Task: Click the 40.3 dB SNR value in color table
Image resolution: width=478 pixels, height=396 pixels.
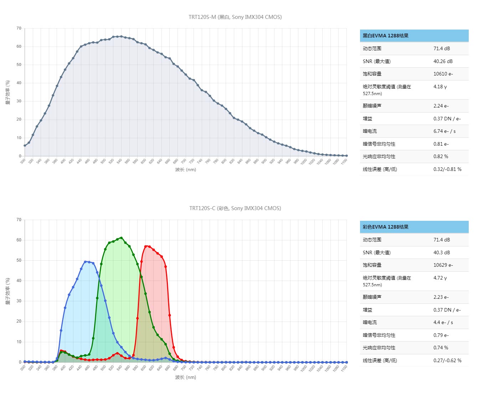Action: 442,252
